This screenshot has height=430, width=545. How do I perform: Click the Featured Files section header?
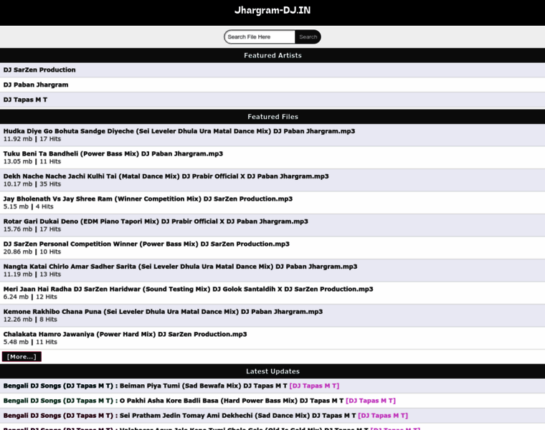[x=272, y=117]
